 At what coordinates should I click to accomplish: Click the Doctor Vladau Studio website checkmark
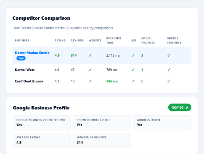pyautogui.click(x=90, y=55)
